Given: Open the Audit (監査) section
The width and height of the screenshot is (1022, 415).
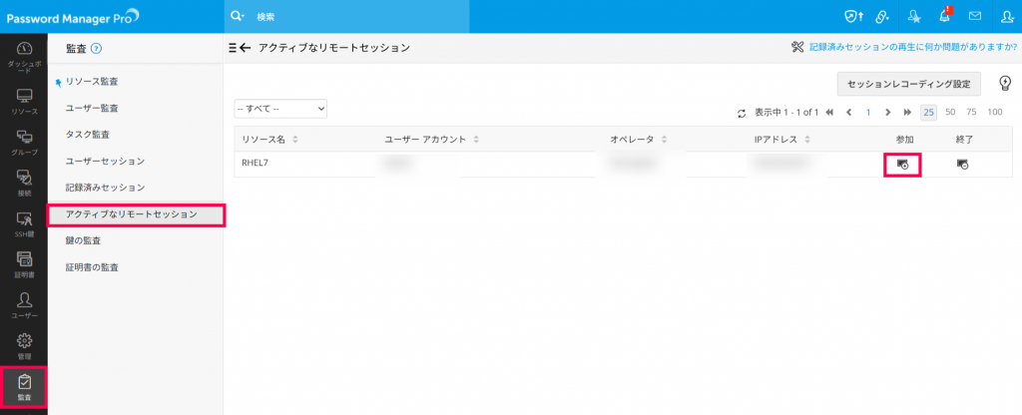Looking at the screenshot, I should point(24,388).
